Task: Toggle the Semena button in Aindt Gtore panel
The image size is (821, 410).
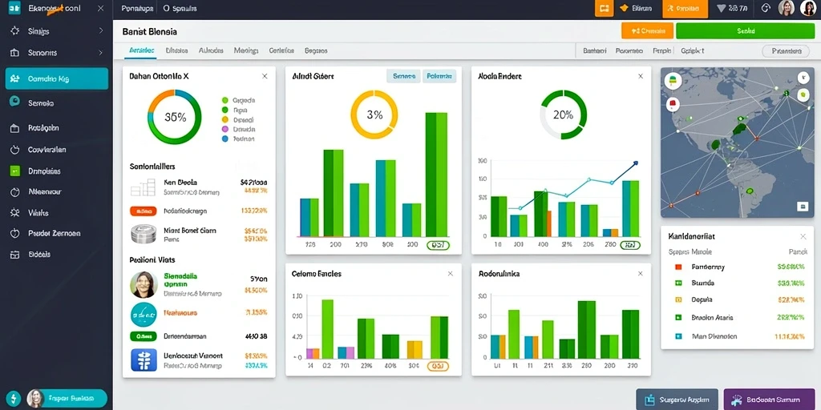Action: tap(403, 76)
